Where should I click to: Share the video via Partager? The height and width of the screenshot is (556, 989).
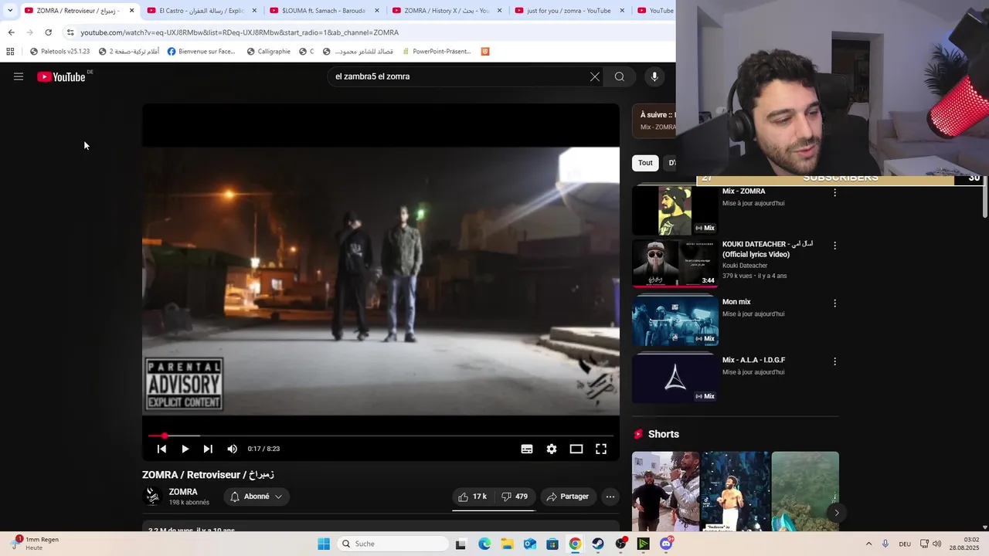click(568, 497)
